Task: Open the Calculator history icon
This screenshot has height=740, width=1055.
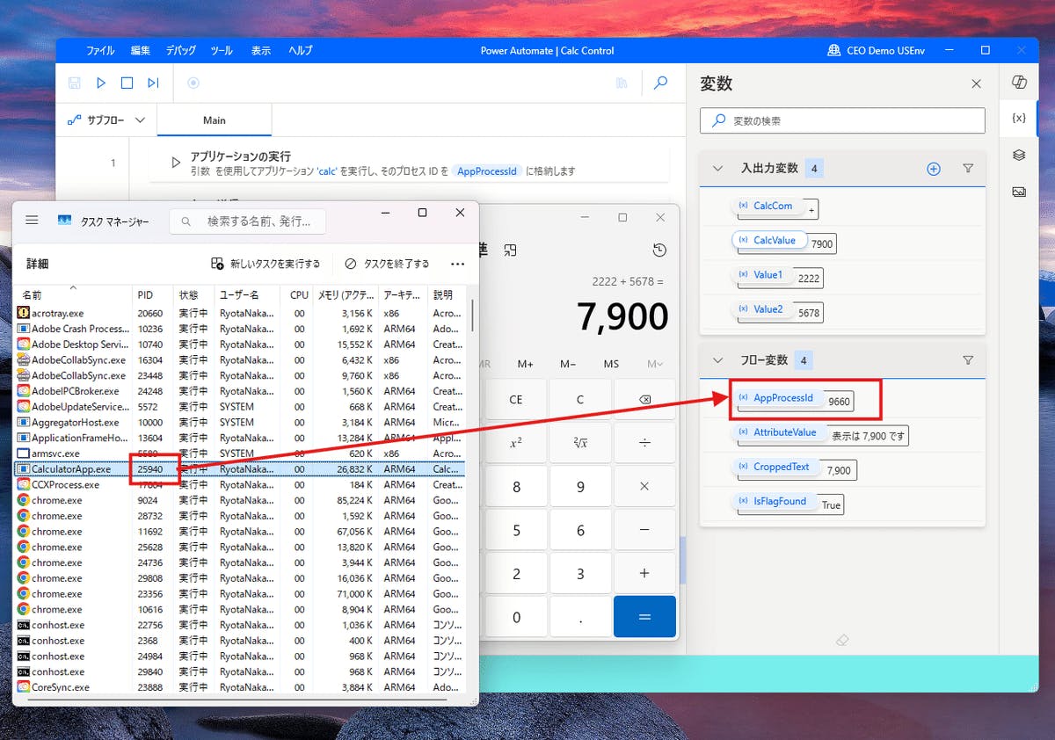Action: click(x=659, y=250)
